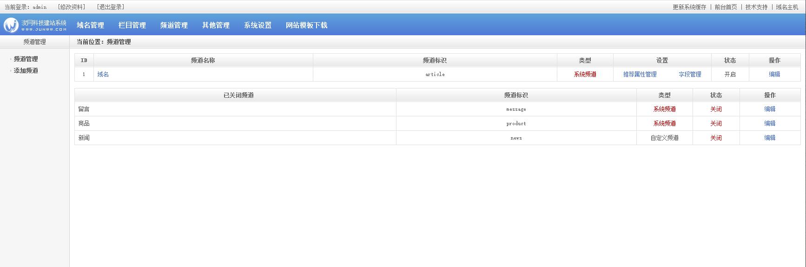Open the 栏目管理 menu
The height and width of the screenshot is (267, 806).
(x=132, y=25)
